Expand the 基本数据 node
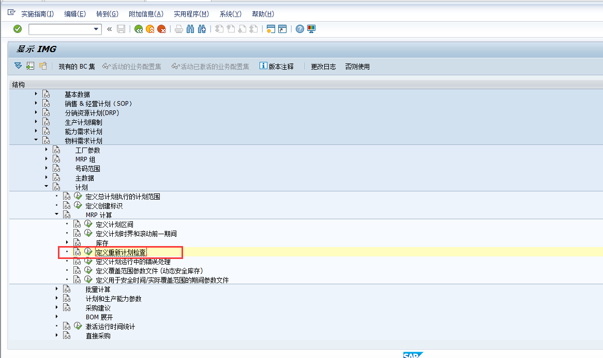The width and height of the screenshot is (603, 358). point(36,93)
